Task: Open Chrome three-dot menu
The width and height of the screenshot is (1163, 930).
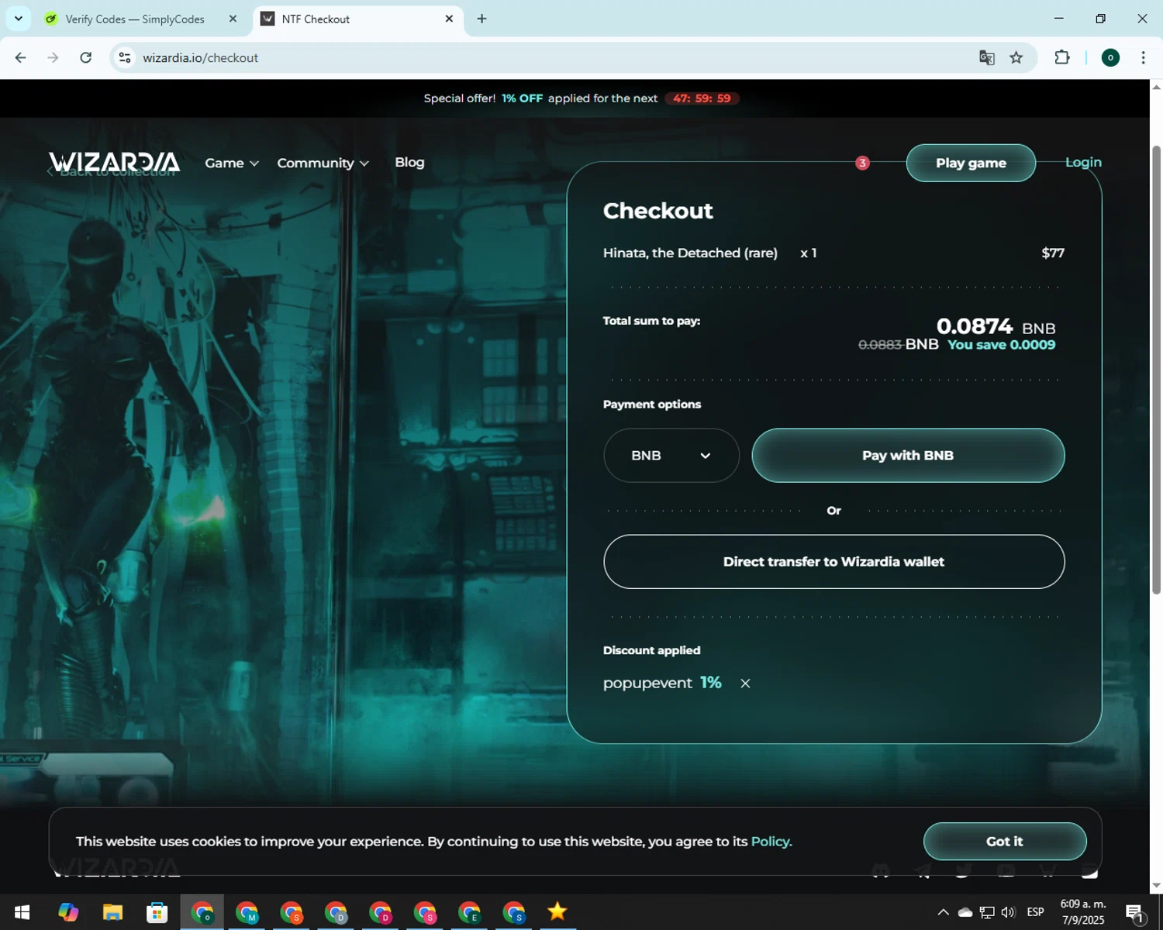Action: point(1143,57)
